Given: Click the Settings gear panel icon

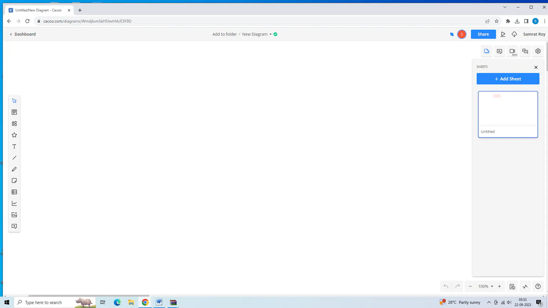Looking at the screenshot, I should click(x=538, y=51).
